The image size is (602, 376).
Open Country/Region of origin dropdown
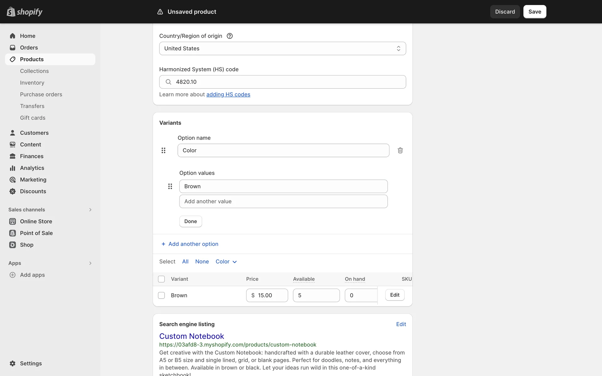pyautogui.click(x=282, y=49)
